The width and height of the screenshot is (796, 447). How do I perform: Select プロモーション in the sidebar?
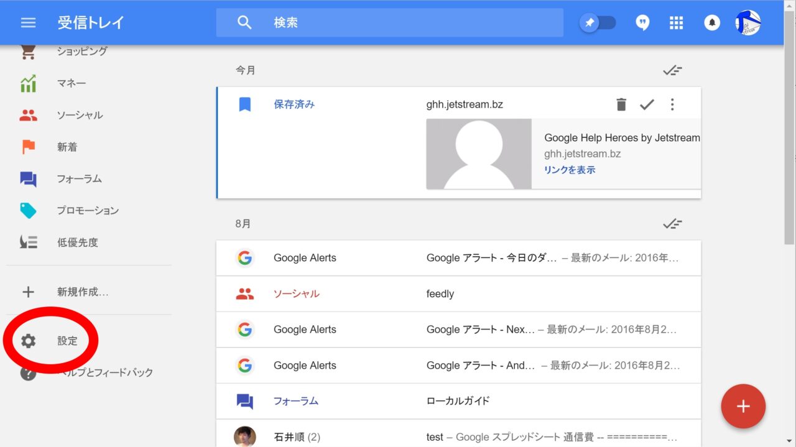87,211
